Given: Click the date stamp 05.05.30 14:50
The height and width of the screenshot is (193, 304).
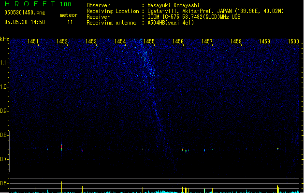Looking at the screenshot, I should [25, 22].
